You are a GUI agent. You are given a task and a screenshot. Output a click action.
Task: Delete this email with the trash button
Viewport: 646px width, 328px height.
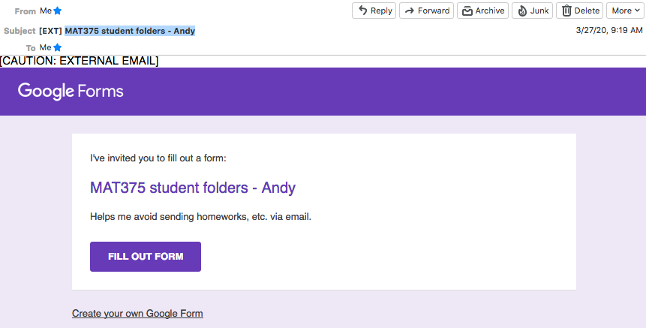[579, 11]
